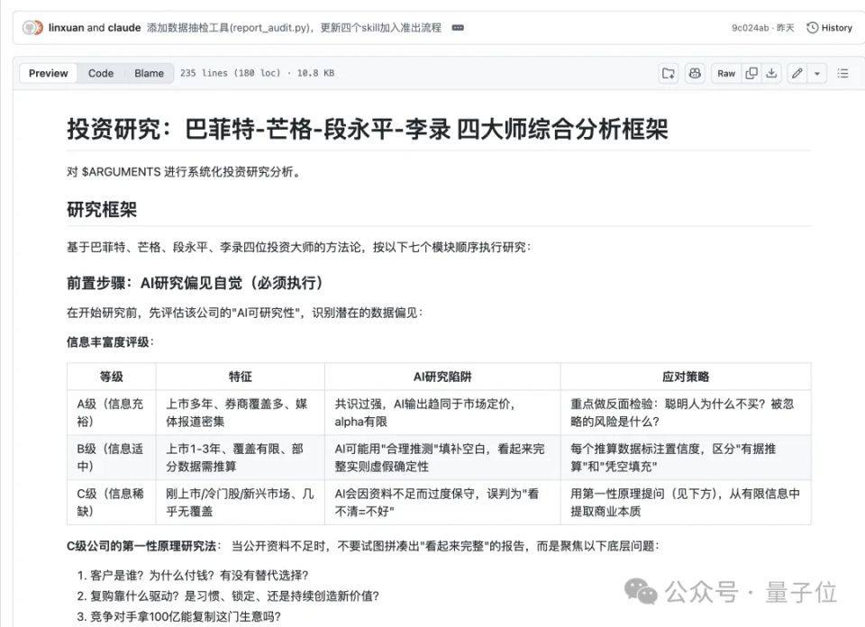Expand the full commit message ellipsis
Image resolution: width=865 pixels, height=627 pixels.
(458, 27)
